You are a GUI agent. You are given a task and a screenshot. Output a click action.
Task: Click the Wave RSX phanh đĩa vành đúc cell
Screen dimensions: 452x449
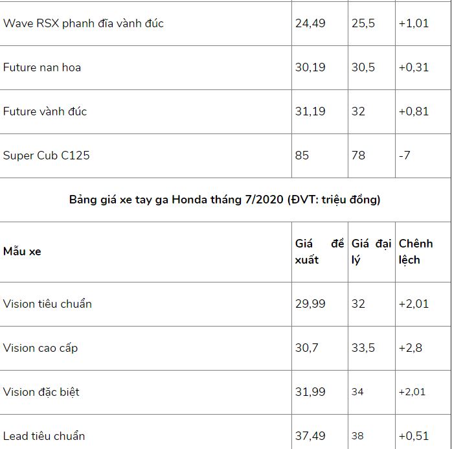coord(84,23)
